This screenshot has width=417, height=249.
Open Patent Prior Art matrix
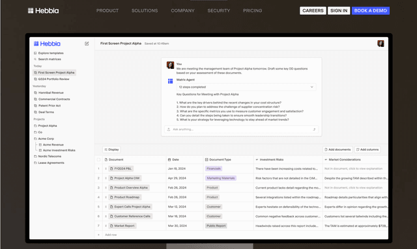point(48,106)
